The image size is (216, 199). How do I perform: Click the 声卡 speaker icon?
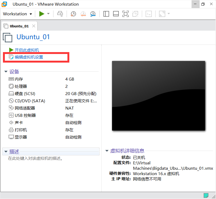11,122
